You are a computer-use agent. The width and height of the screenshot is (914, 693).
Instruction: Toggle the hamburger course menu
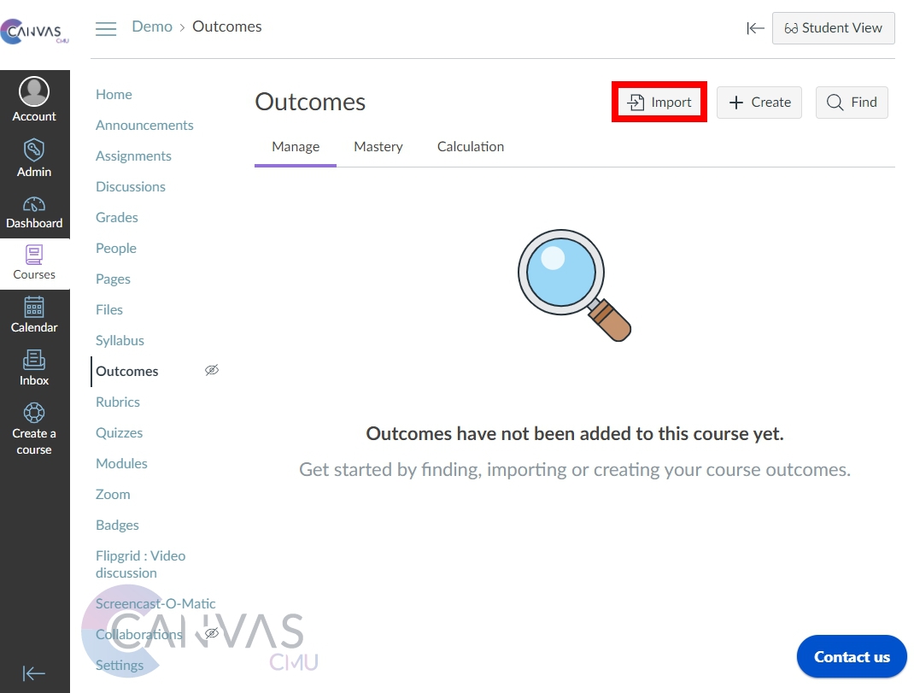pos(106,28)
